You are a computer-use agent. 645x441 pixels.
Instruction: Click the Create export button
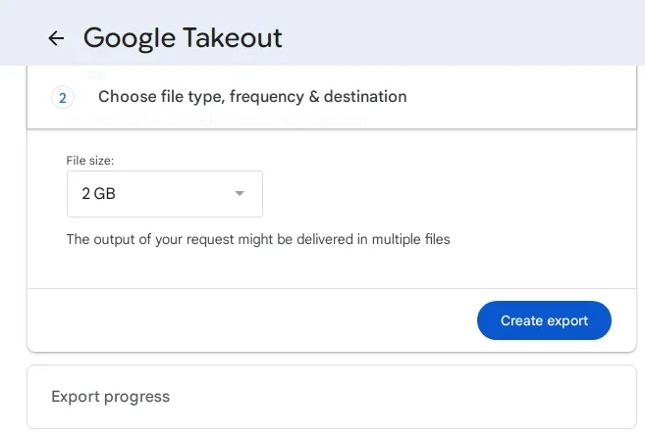(544, 320)
